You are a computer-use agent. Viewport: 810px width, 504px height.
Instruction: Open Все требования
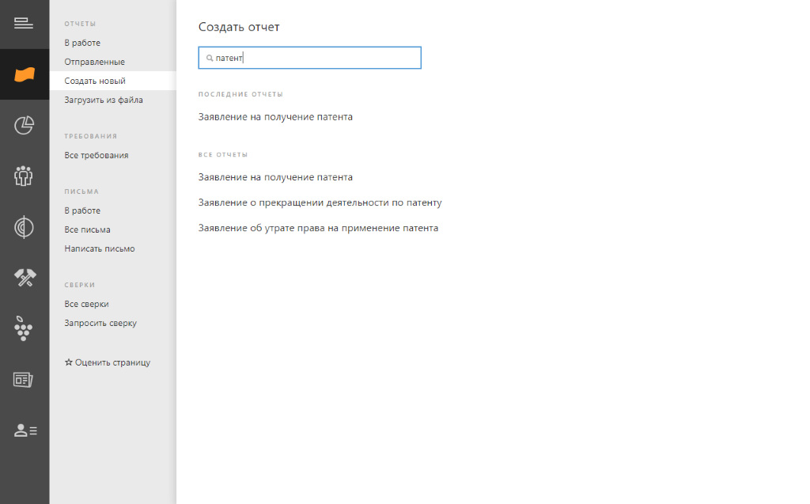coord(96,155)
